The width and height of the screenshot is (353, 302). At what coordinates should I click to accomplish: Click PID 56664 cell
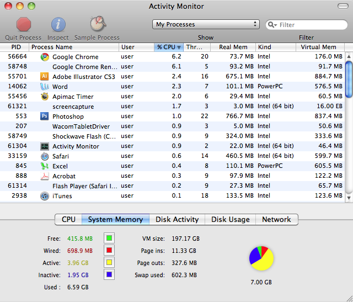click(x=17, y=56)
